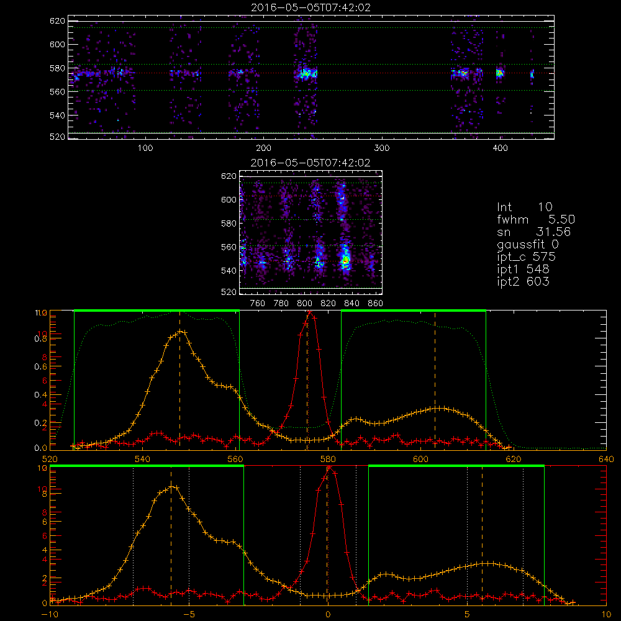Click orange x-axis label '640' on profile plot

tap(606, 459)
